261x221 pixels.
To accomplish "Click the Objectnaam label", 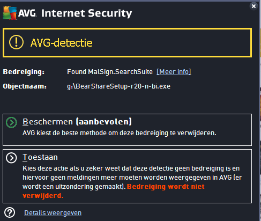I will tap(25, 86).
